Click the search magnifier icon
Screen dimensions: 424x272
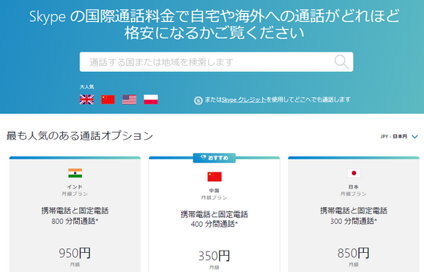point(341,62)
